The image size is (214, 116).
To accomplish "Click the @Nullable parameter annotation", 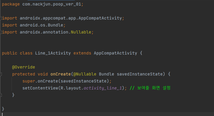I will coord(85,74).
